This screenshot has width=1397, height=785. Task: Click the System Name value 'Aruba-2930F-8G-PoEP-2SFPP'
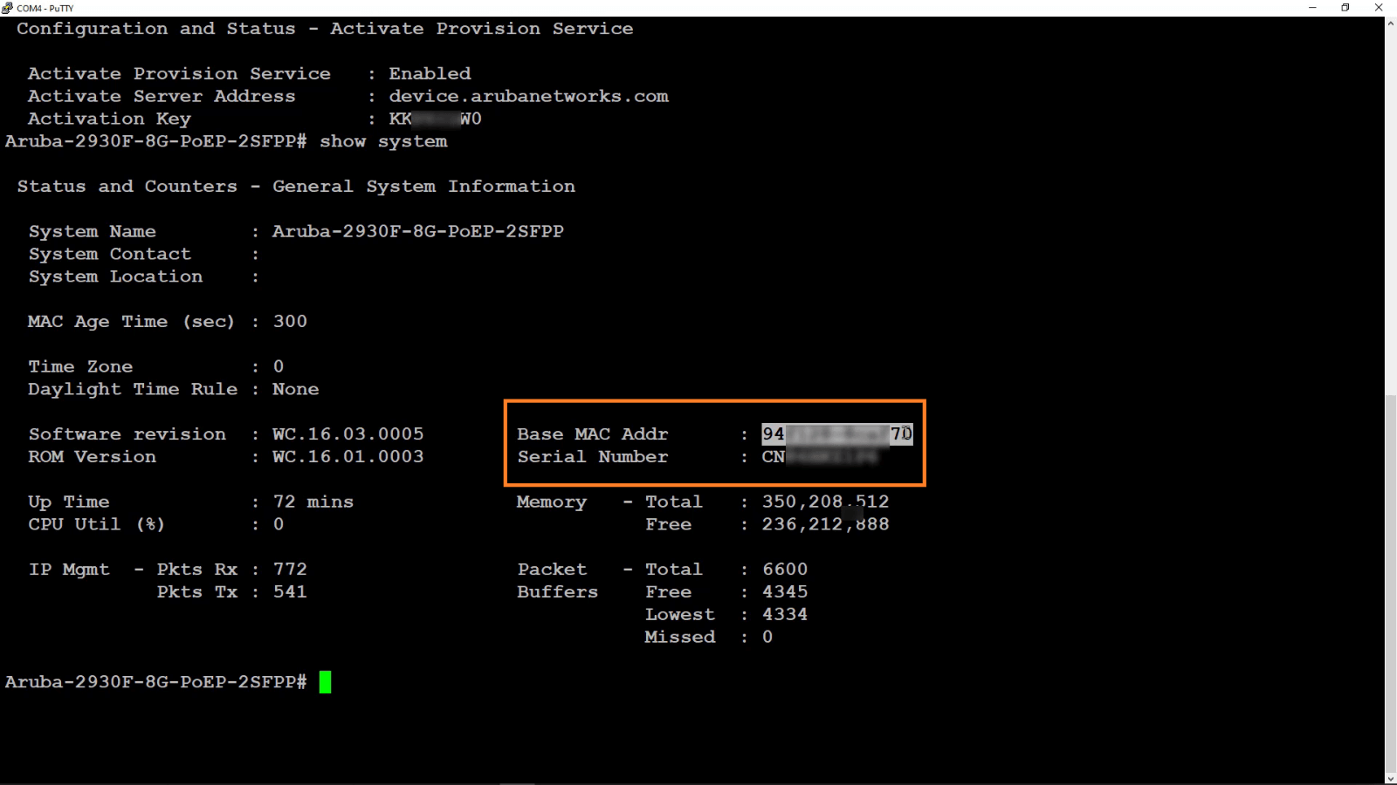click(x=417, y=231)
